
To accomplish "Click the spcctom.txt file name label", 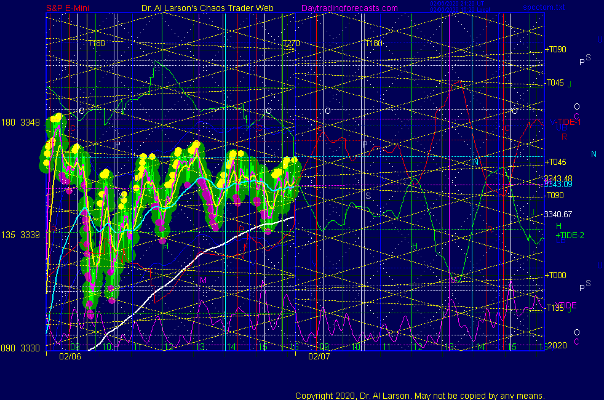I will tap(544, 7).
